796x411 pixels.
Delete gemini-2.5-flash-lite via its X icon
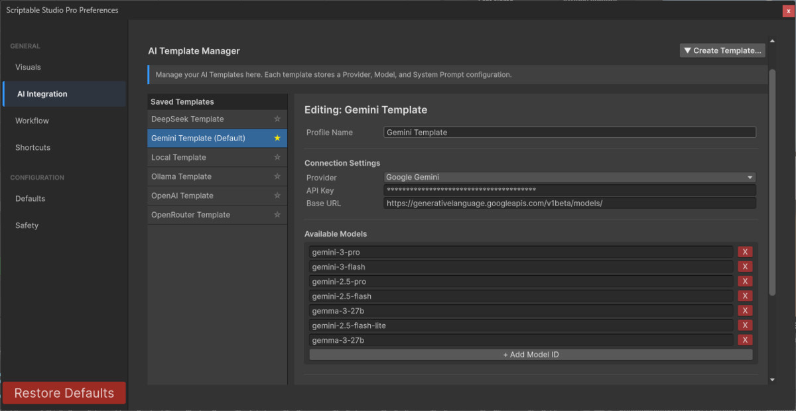[x=744, y=325]
